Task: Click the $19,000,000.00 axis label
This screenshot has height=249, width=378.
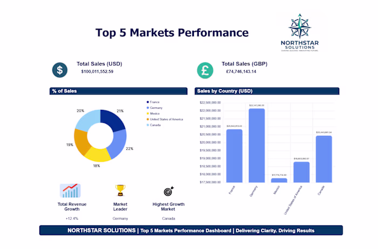Action: click(x=210, y=158)
